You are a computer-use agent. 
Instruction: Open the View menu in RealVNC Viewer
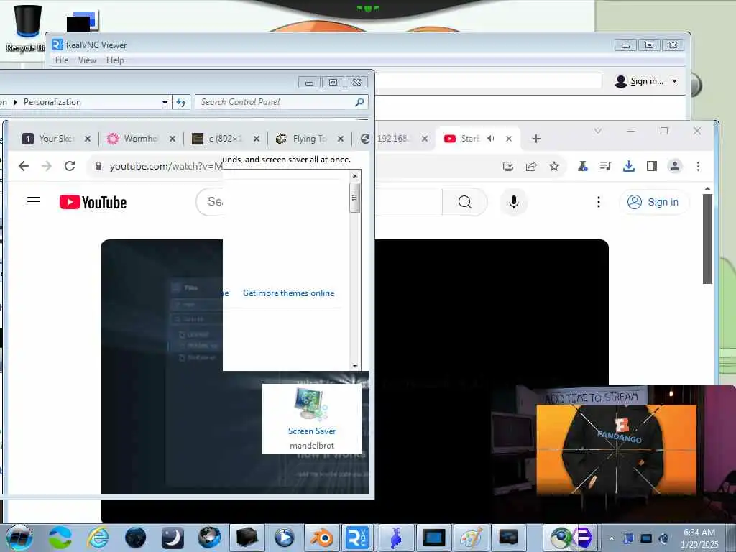[x=87, y=60]
